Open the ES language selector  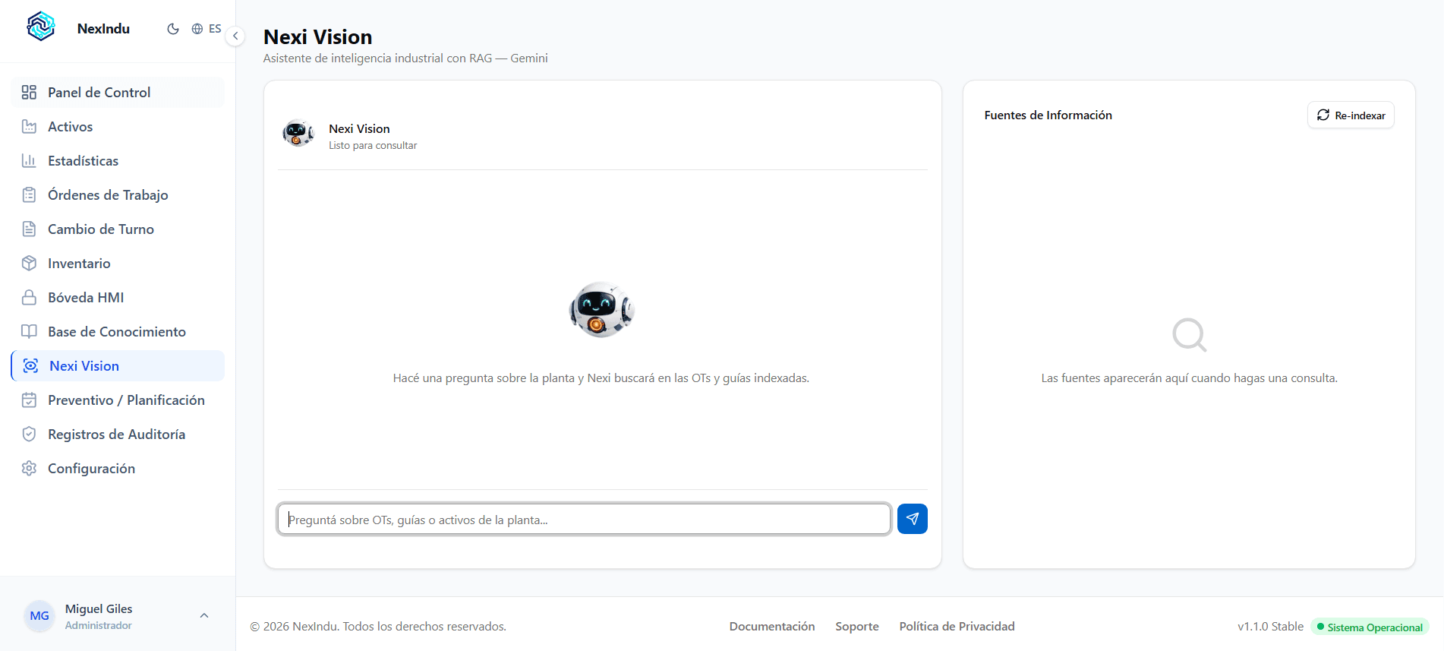tap(207, 29)
